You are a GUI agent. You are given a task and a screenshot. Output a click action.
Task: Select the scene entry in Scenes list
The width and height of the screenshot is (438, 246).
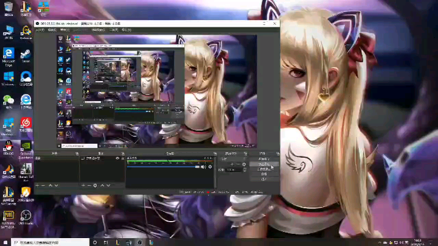click(x=57, y=158)
